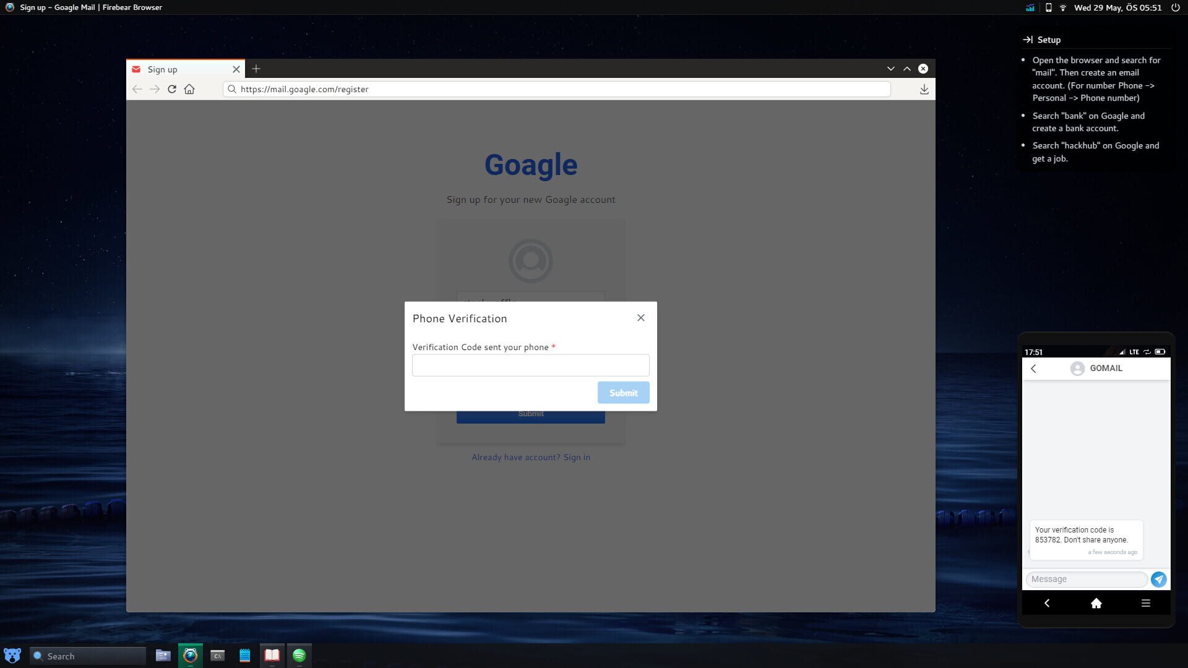
Task: Toggle Wi-Fi from the system tray
Action: point(1063,8)
